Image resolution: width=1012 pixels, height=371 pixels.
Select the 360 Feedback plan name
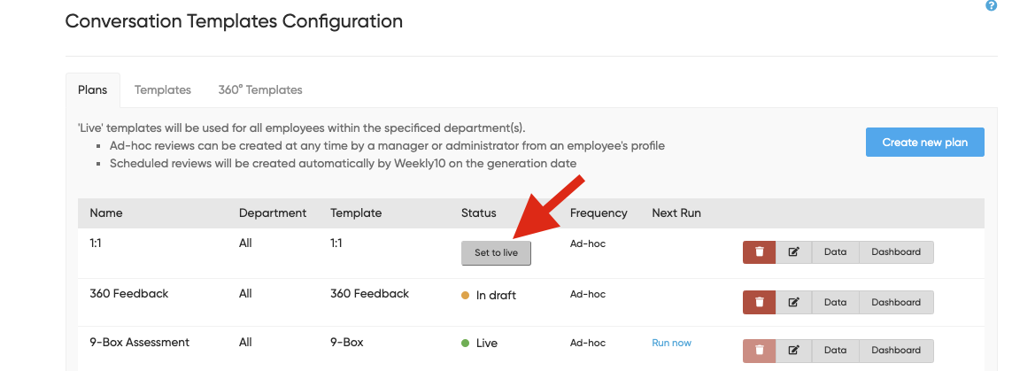129,294
